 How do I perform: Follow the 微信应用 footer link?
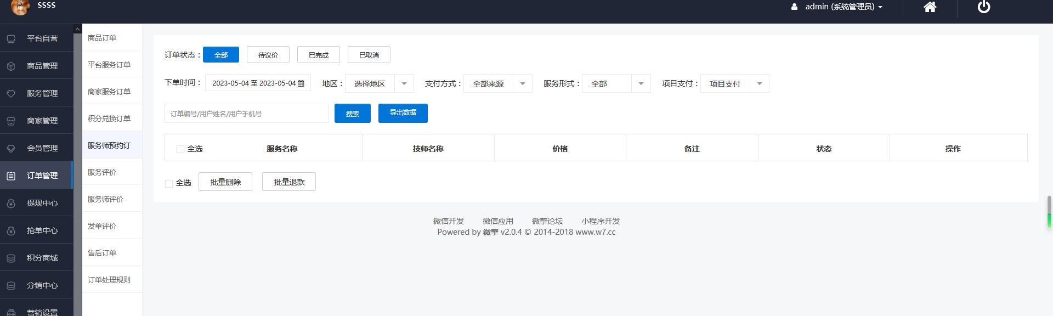498,221
